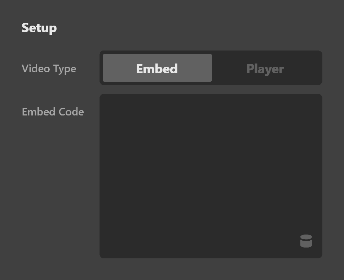
Task: Click the Video Type label
Action: (x=49, y=69)
